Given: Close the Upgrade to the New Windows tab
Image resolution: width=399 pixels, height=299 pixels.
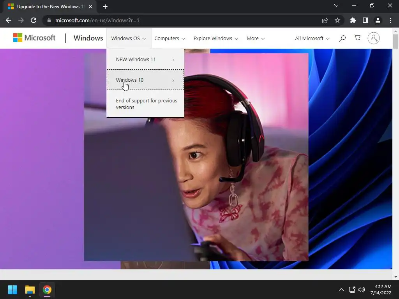Looking at the screenshot, I should coord(90,7).
